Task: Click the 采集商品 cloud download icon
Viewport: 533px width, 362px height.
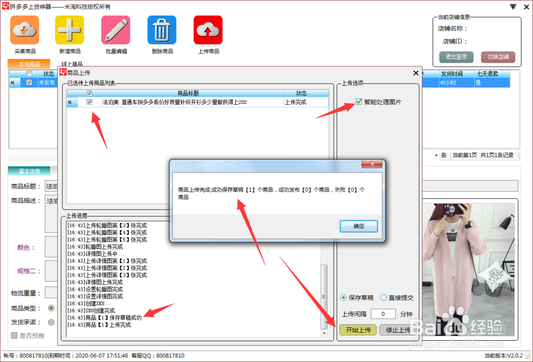Action: (25, 30)
